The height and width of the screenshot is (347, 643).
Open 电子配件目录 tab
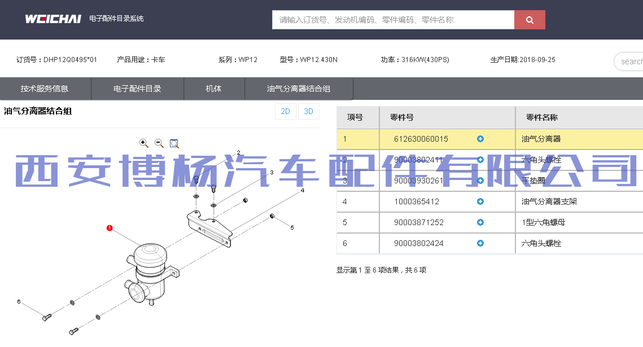(x=137, y=89)
